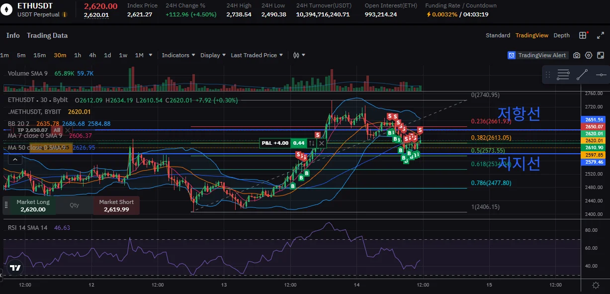Click the Funding Rate / Countdown label

[x=461, y=5]
